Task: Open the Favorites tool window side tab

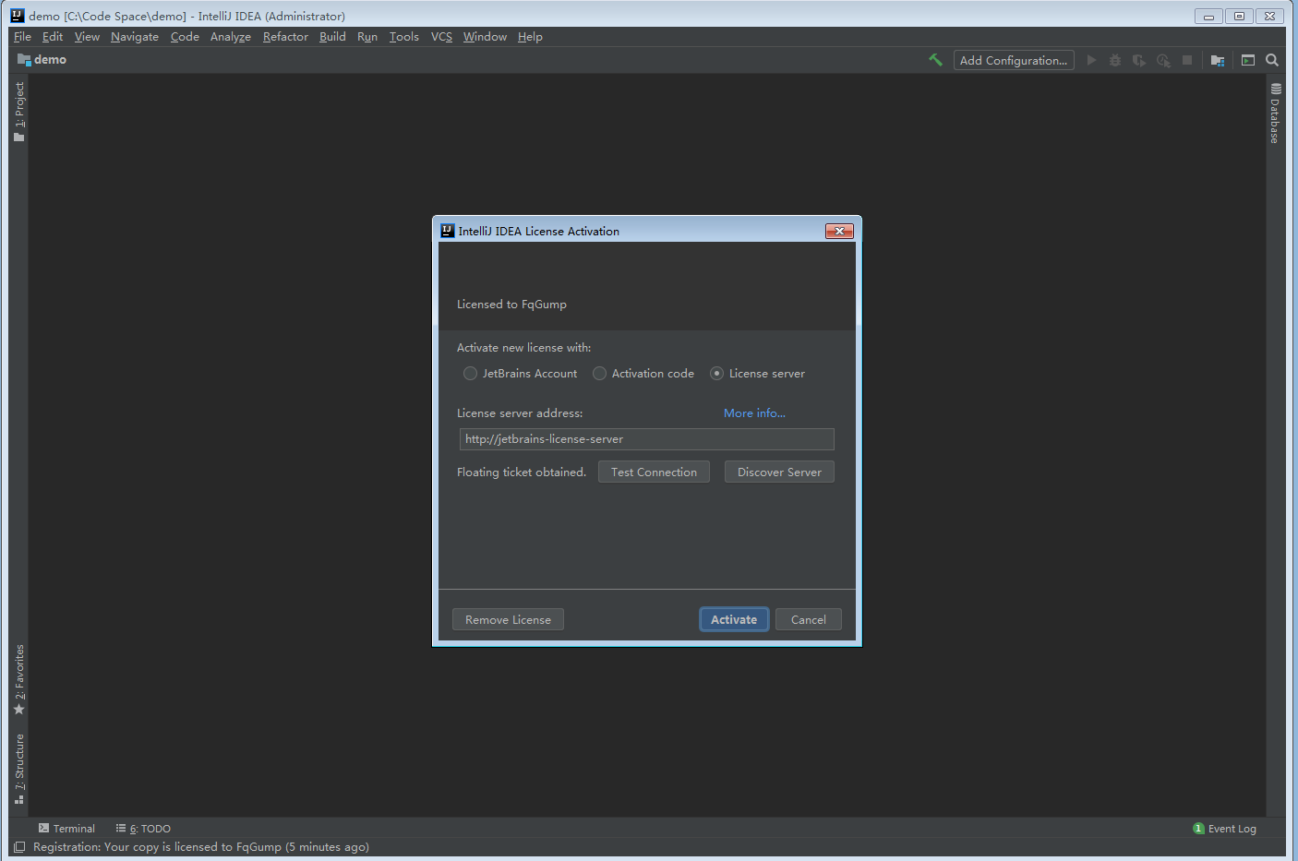Action: [19, 679]
